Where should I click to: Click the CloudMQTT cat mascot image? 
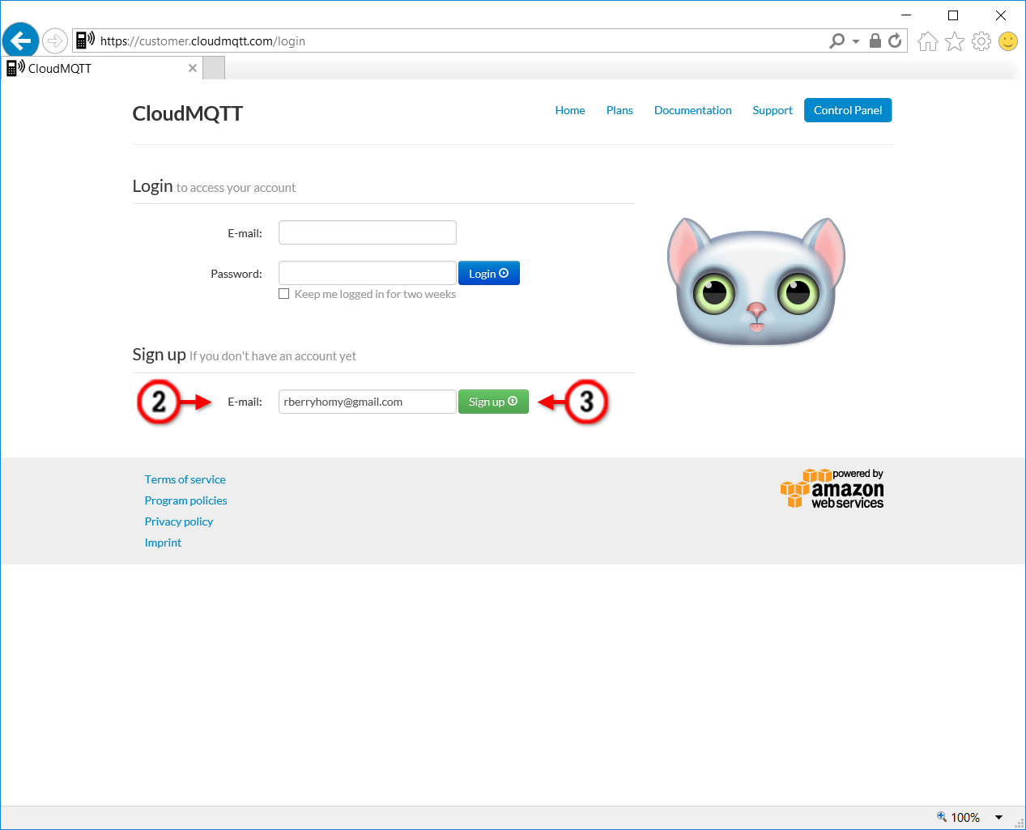pos(756,281)
